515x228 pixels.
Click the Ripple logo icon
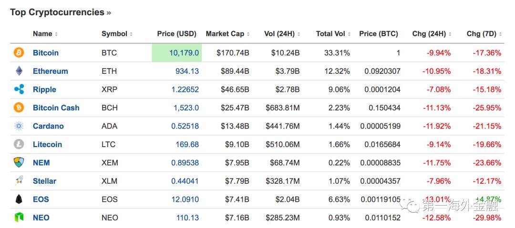(x=19, y=89)
